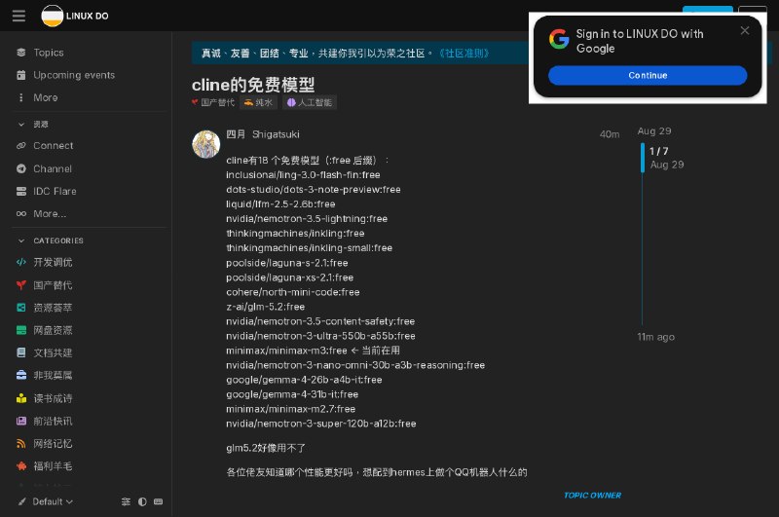Click the 资源荟萃 share icon
The width and height of the screenshot is (779, 517).
point(20,308)
